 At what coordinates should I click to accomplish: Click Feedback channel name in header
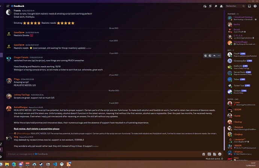tap(19, 6)
